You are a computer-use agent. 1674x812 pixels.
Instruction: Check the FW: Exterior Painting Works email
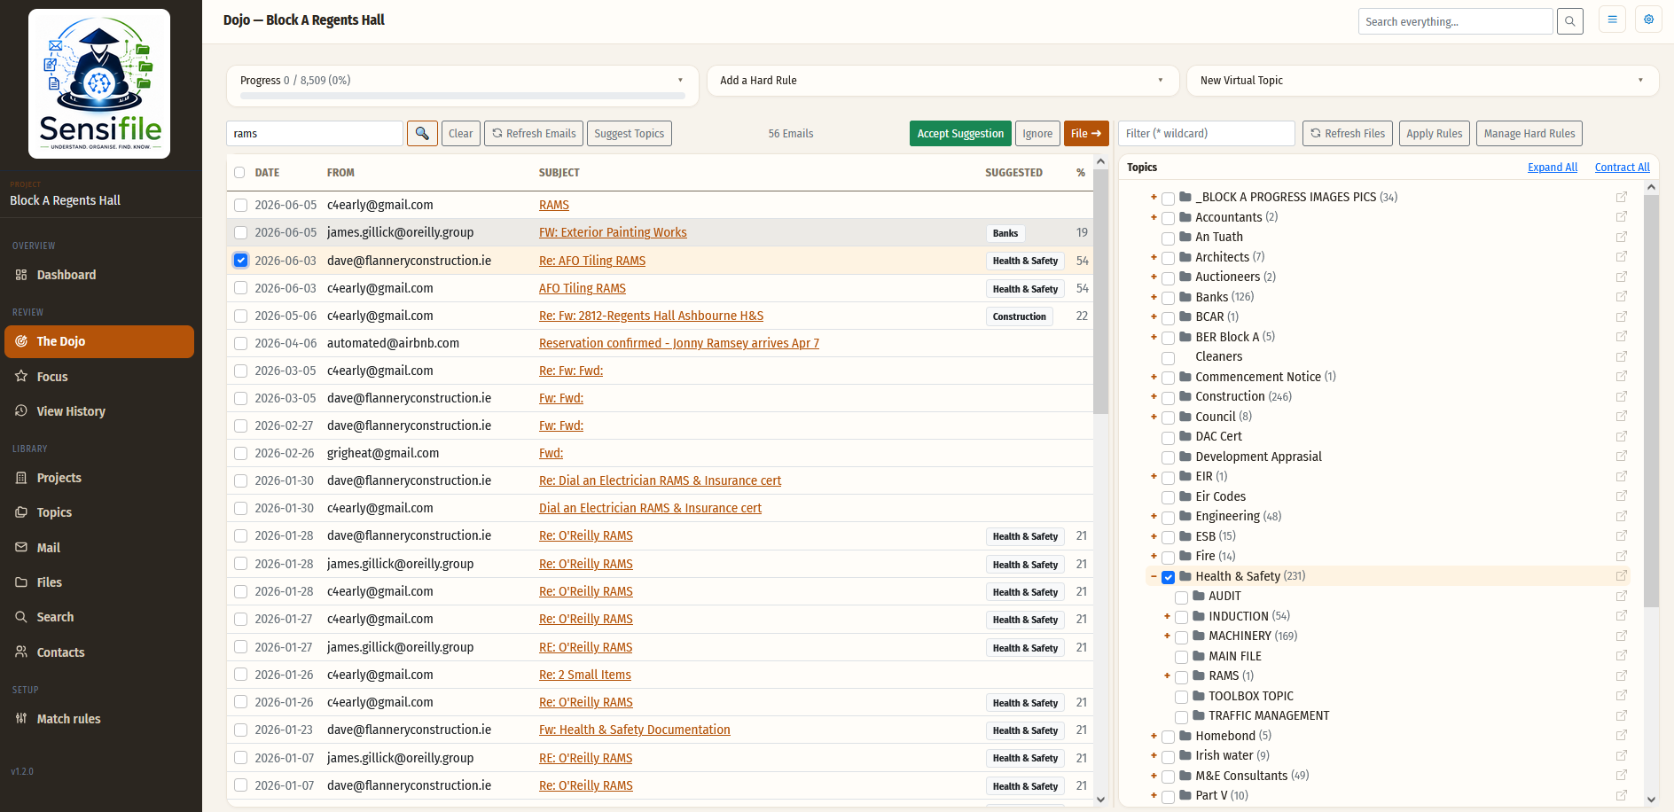click(x=240, y=232)
